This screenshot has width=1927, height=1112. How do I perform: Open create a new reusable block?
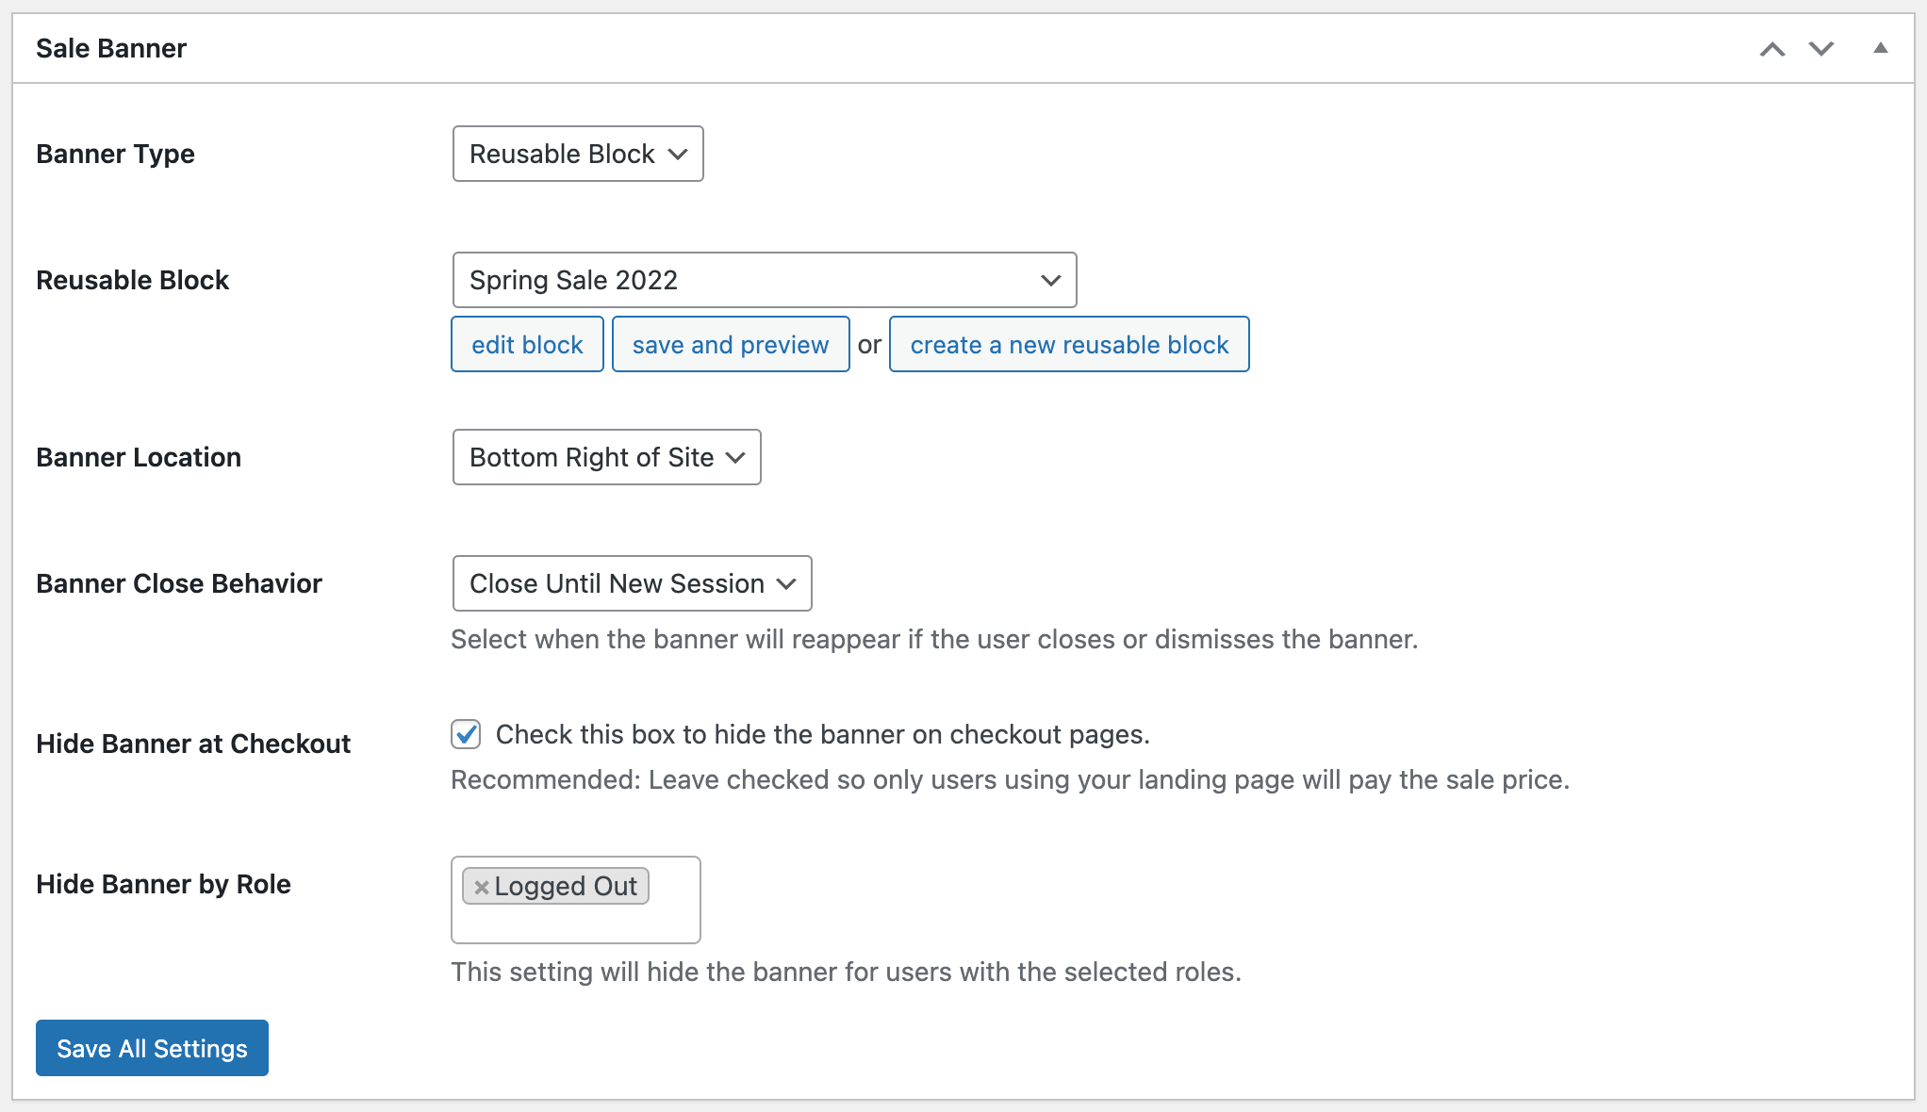[x=1069, y=344]
